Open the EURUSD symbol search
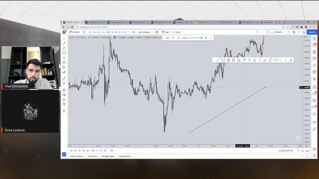The width and height of the screenshot is (319, 179). pyautogui.click(x=74, y=32)
